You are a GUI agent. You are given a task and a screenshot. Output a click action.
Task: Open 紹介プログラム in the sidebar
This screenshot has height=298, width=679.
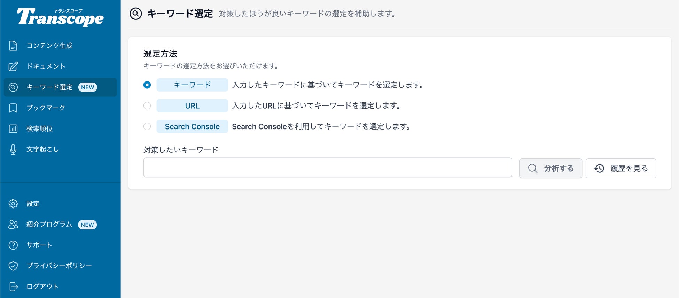pos(49,225)
